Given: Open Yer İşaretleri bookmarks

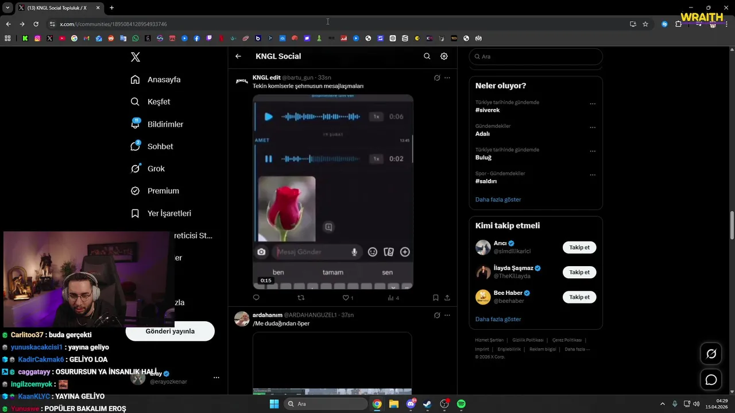Looking at the screenshot, I should pos(161,213).
